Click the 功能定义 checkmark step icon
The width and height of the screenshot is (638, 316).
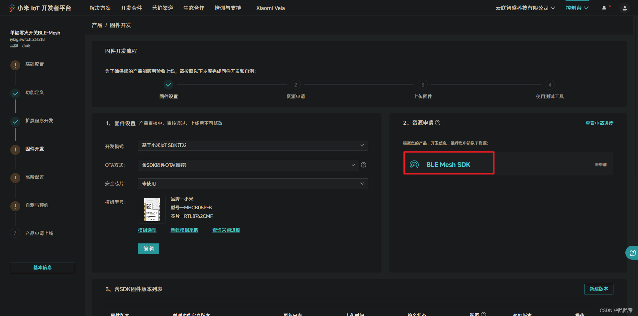[15, 94]
